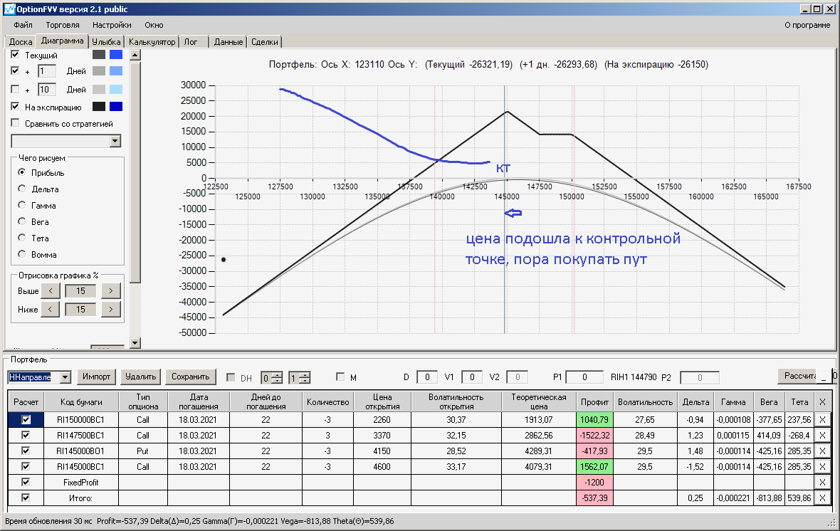Switch to the 'Калькулятор' tab

[x=152, y=42]
